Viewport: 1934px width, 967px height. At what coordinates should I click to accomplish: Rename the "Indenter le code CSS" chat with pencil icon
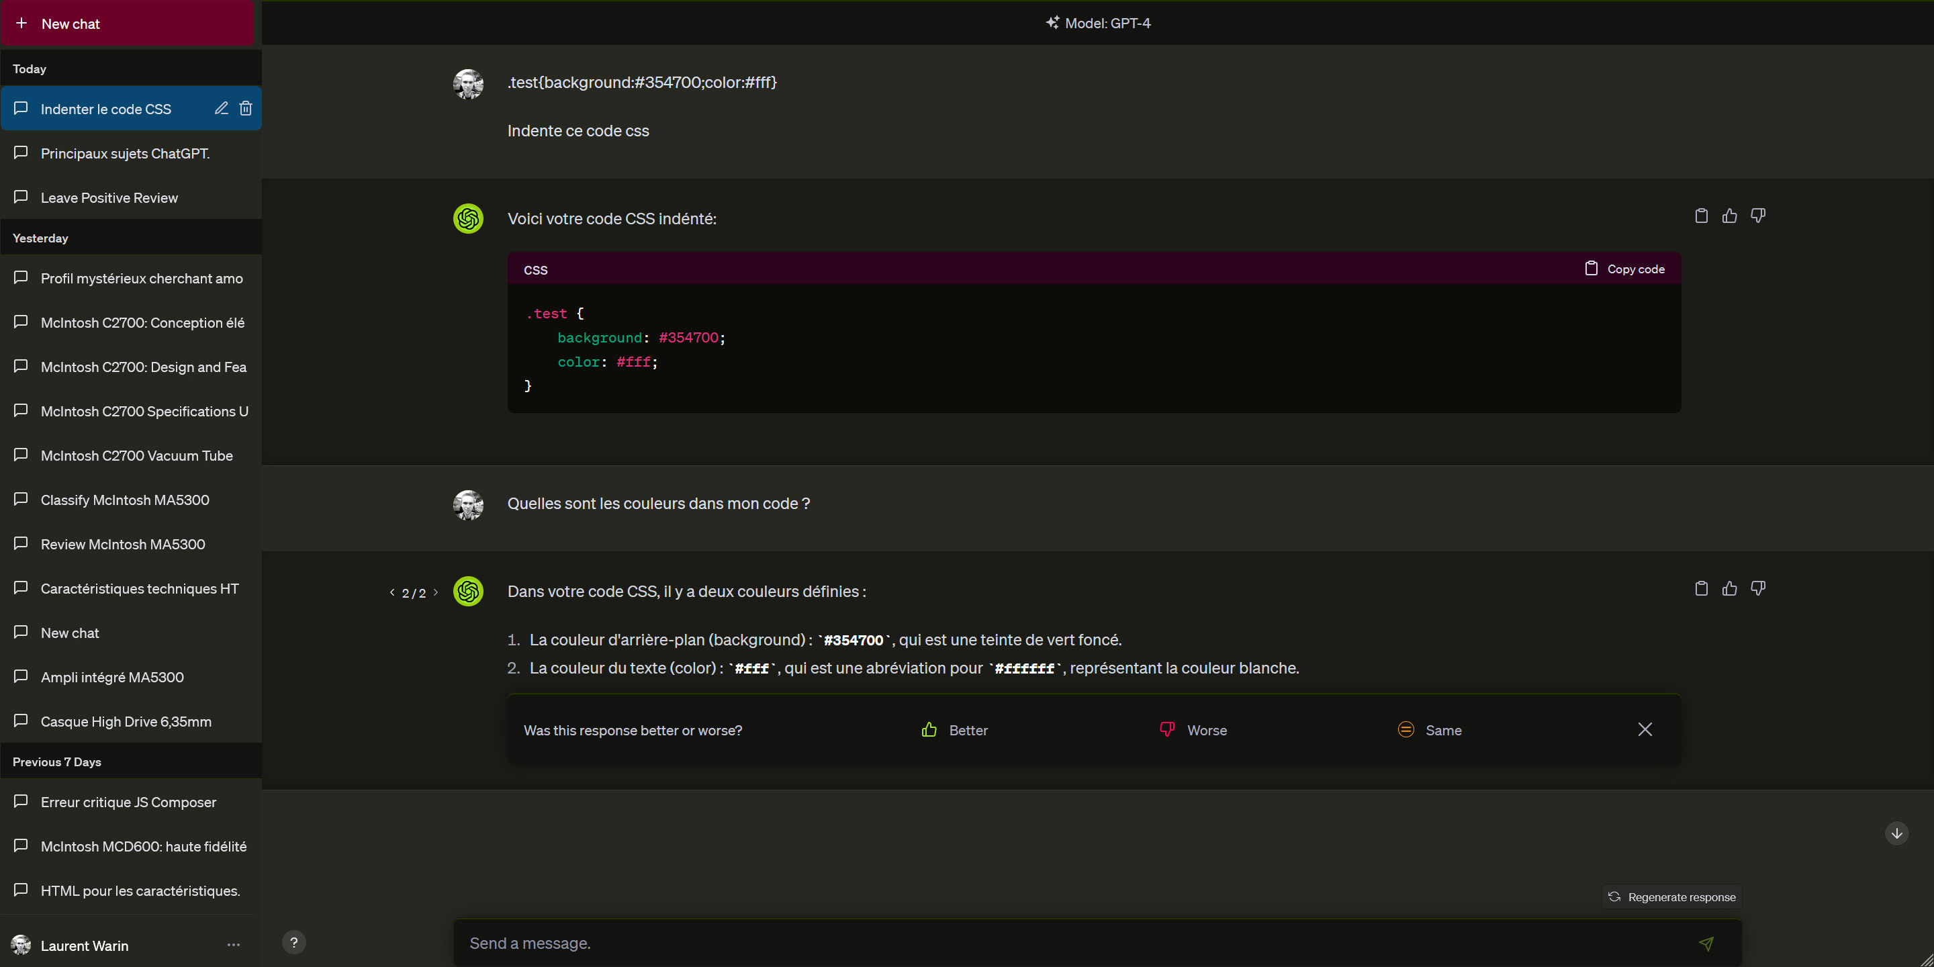[221, 108]
